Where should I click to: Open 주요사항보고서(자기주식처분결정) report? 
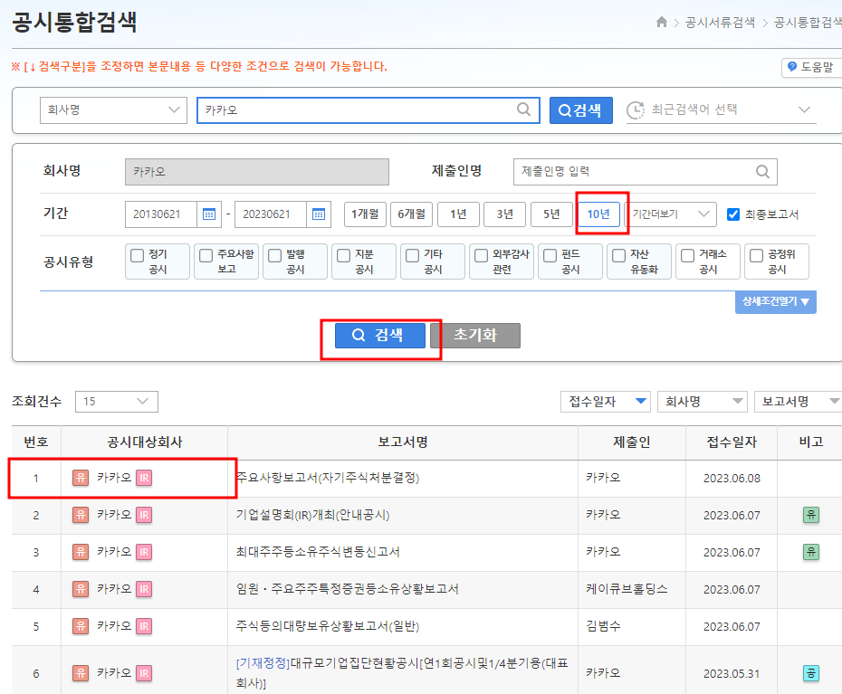click(328, 478)
